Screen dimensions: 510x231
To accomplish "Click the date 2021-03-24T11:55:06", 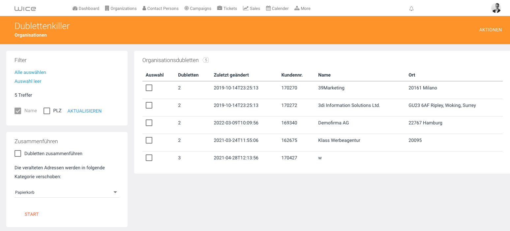I will pos(236,140).
